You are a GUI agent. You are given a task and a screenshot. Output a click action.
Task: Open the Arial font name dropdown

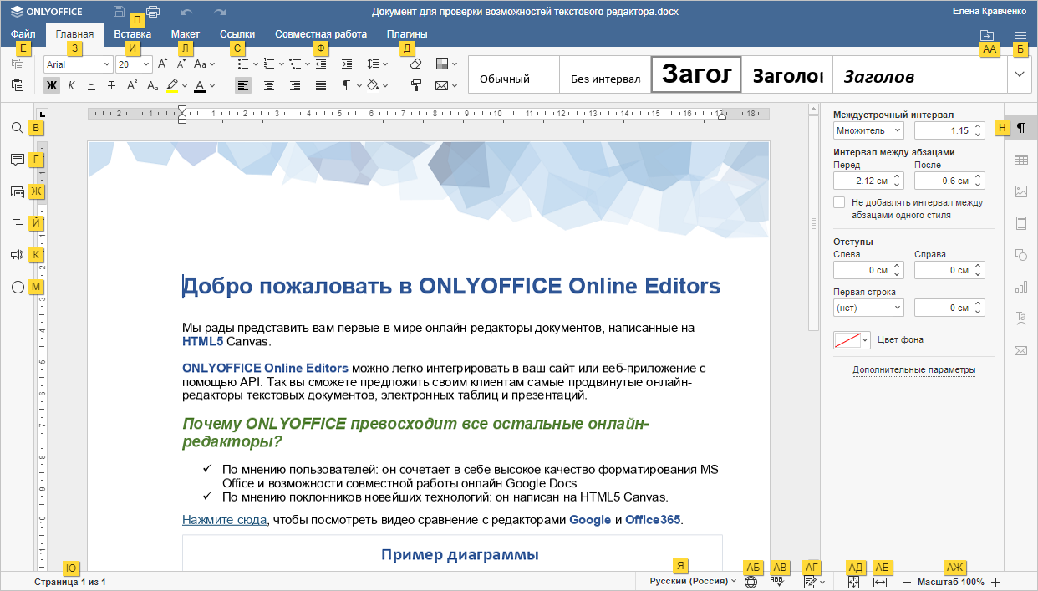pyautogui.click(x=78, y=64)
